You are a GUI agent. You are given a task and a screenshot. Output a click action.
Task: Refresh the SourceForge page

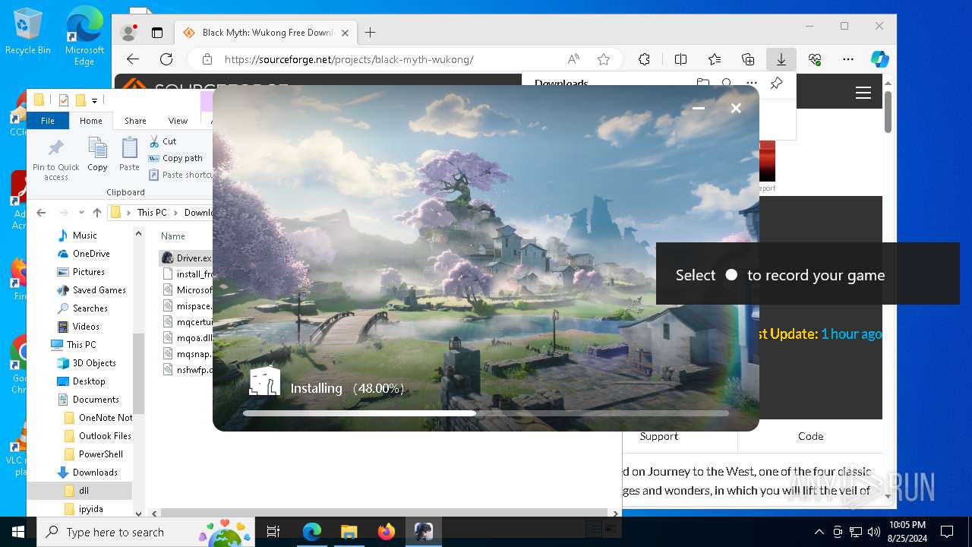(x=166, y=59)
